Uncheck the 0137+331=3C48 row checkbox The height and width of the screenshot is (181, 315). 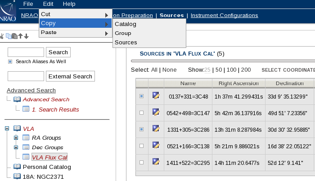(x=142, y=96)
